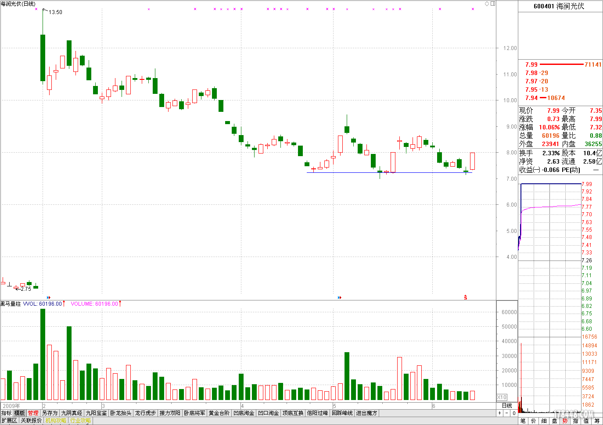Screen dimensions: 603x425
Task: Open the 关联报价 tab
Action: point(31,421)
